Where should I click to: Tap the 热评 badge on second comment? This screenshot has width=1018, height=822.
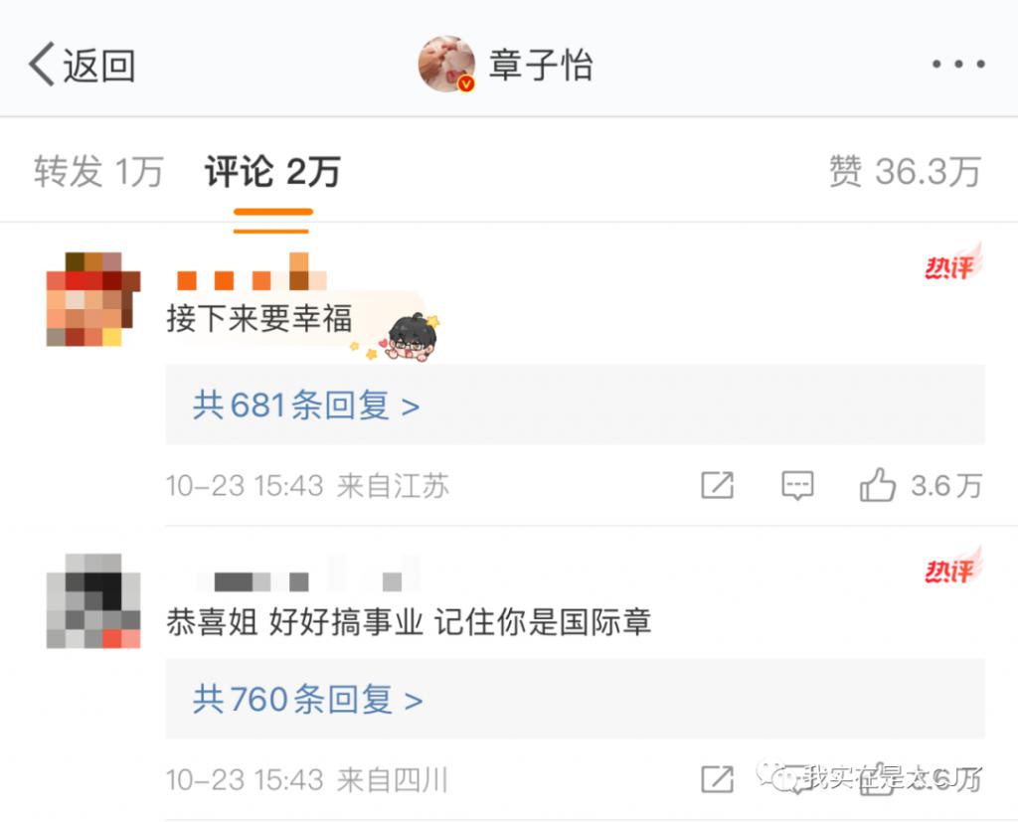click(953, 565)
